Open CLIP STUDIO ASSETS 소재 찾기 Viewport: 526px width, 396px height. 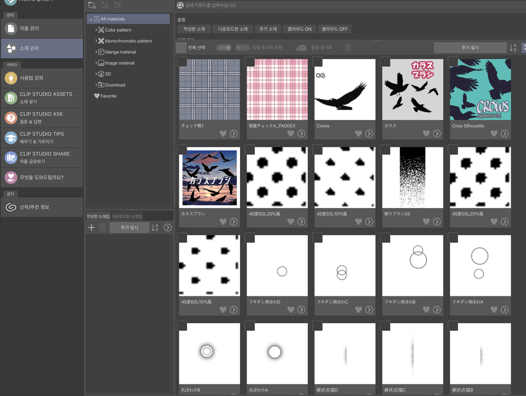pyautogui.click(x=42, y=98)
